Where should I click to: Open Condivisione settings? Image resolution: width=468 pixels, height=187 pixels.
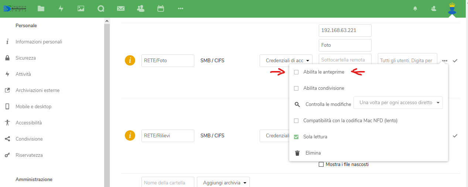[29, 139]
